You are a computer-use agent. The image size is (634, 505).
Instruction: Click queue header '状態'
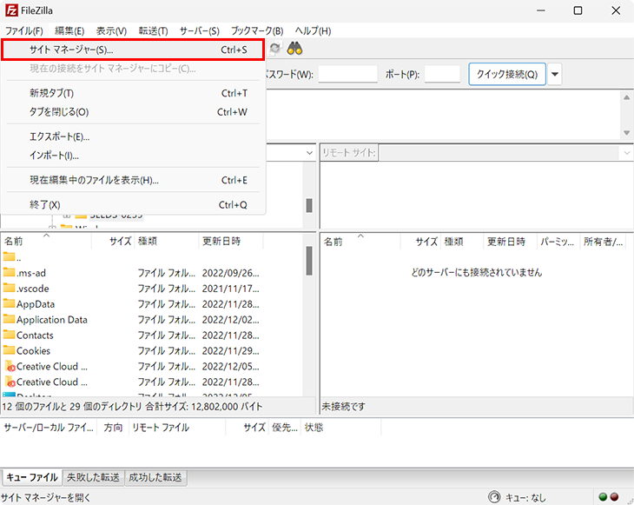[x=314, y=428]
